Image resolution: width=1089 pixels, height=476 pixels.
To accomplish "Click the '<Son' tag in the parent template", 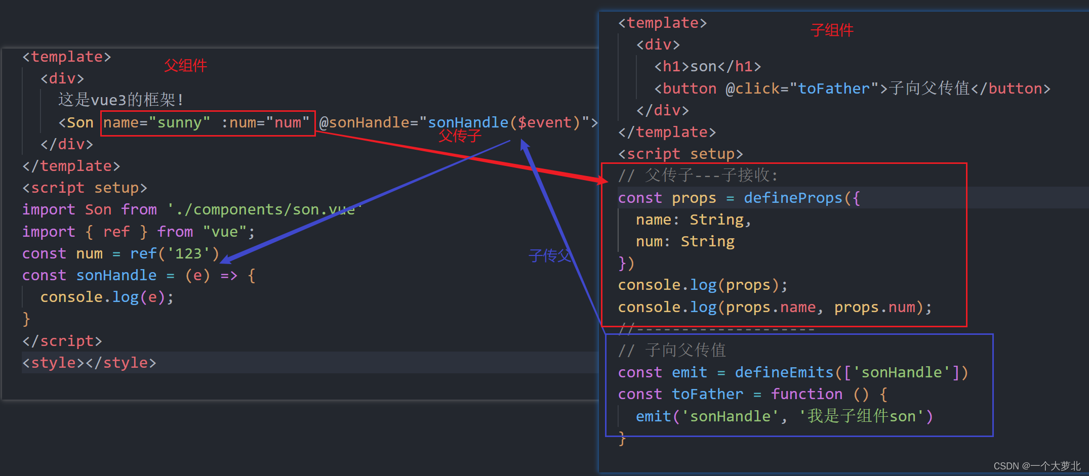I will coord(76,123).
